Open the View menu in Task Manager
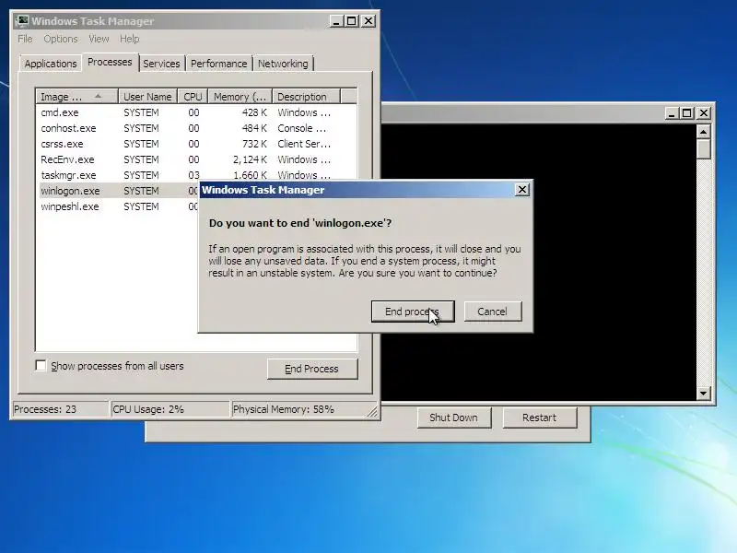Screen dimensions: 737x553 click(99, 39)
